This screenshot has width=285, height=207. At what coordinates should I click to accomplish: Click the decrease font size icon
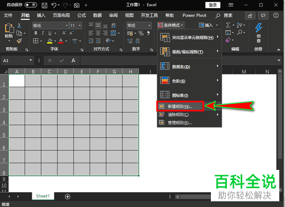pyautogui.click(x=71, y=33)
